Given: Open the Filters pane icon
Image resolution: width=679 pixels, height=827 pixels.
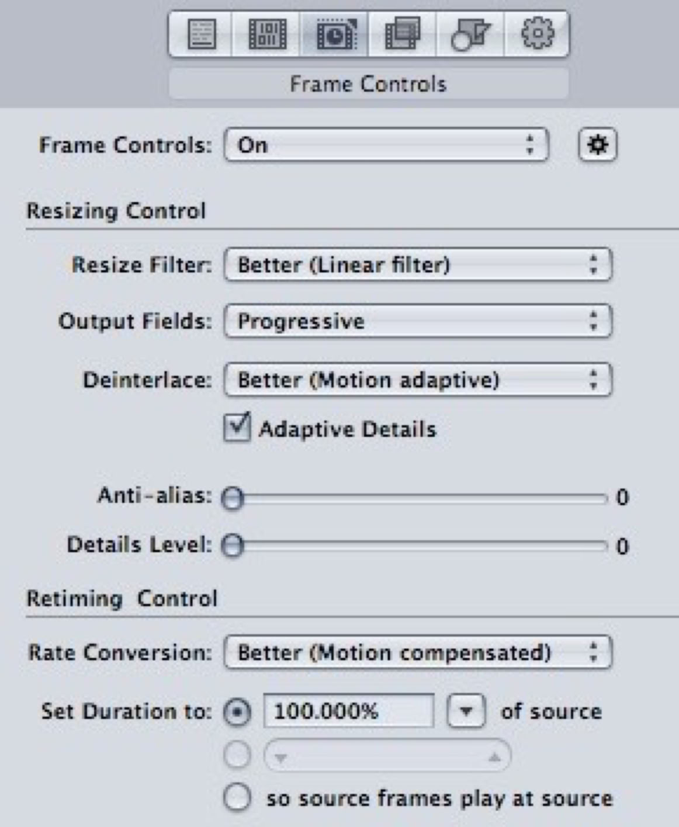Looking at the screenshot, I should coord(402,34).
